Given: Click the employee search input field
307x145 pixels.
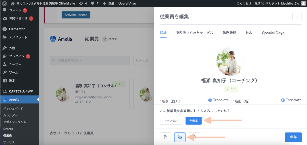Looking at the screenshot, I should coord(89,60).
